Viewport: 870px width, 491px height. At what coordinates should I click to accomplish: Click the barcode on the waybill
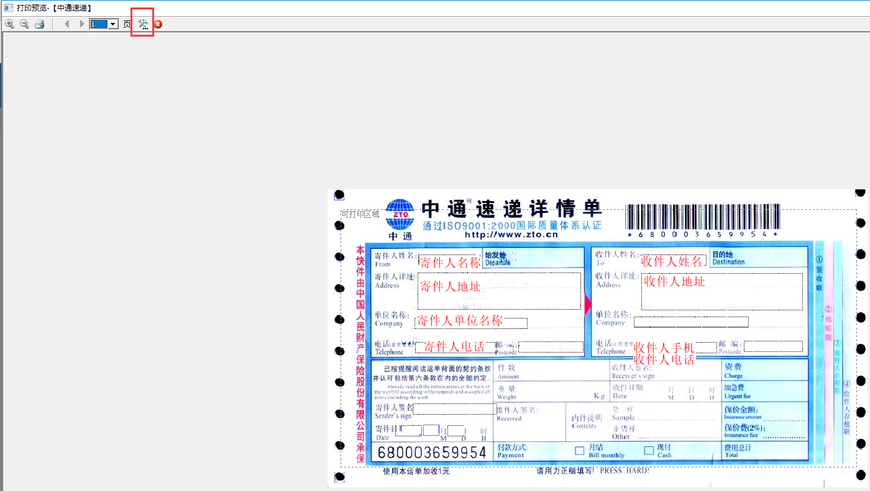(x=702, y=217)
